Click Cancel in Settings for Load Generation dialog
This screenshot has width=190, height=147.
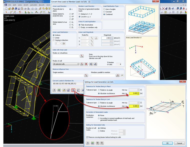click(x=179, y=143)
